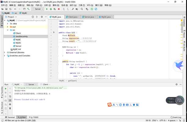Select MyBC.iml file in the tree
This screenshot has width=187, height=122.
(x=17, y=49)
